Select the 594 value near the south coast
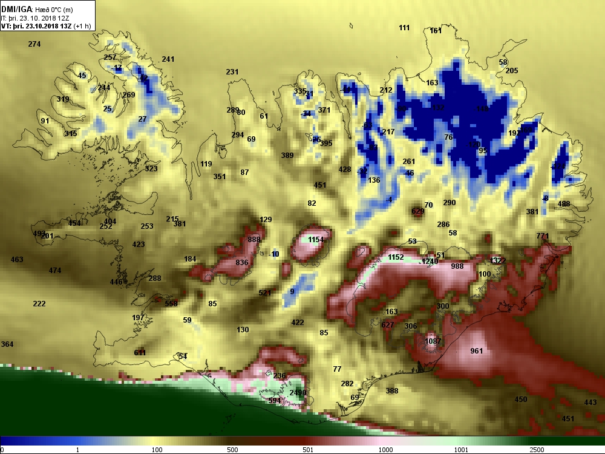 [275, 401]
